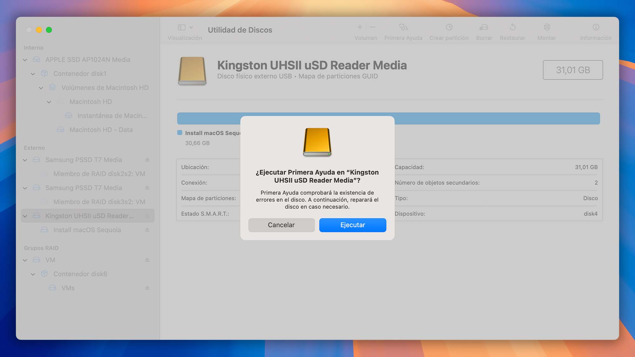The width and height of the screenshot is (635, 357).
Task: Click the 31,01 GB capacity box
Action: pyautogui.click(x=573, y=70)
